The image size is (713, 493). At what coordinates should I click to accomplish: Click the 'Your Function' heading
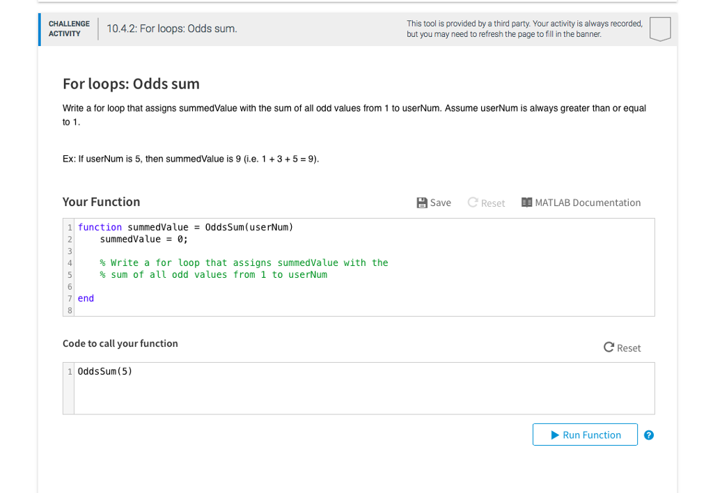point(102,202)
